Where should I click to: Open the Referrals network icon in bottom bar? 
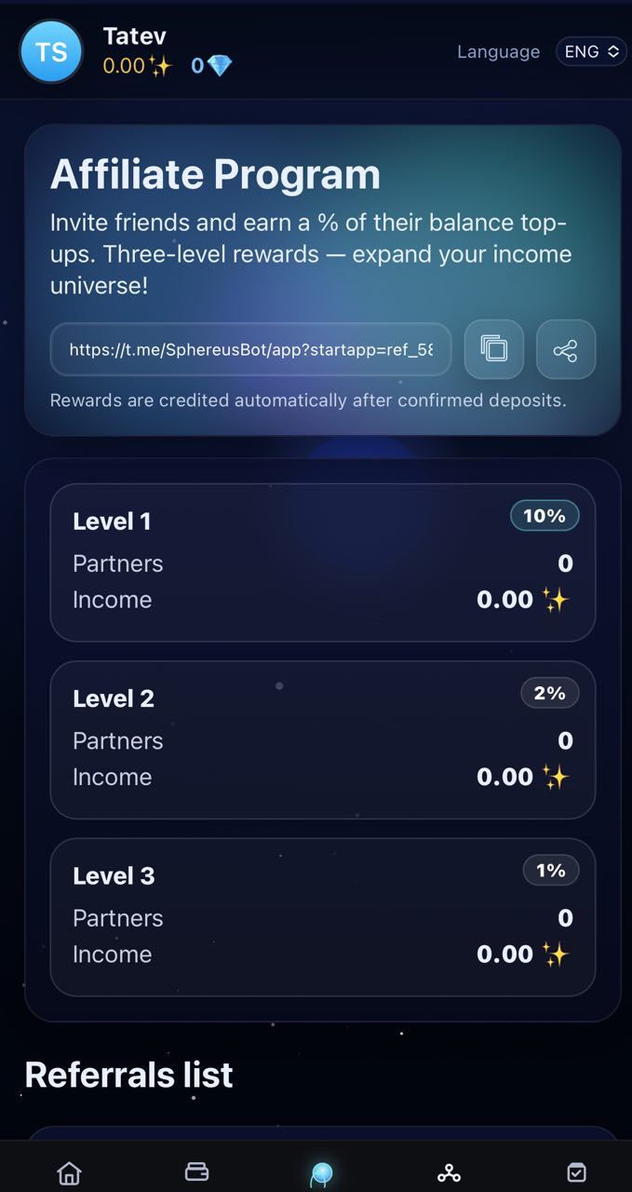449,1172
